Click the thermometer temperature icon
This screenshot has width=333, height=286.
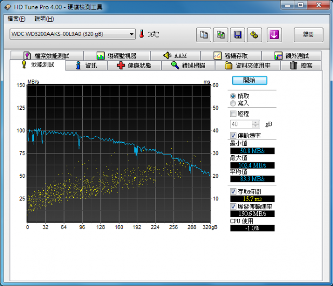(142, 34)
